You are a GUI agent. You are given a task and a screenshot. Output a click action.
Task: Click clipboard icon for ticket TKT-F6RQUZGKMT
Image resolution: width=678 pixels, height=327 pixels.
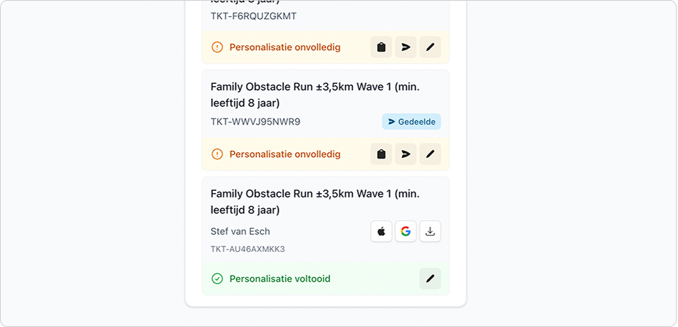381,47
